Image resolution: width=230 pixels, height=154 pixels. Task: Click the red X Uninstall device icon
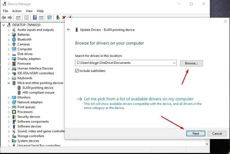(x=64, y=17)
